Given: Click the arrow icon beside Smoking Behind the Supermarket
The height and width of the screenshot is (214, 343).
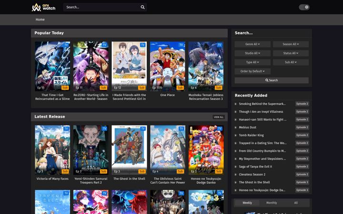Looking at the screenshot, I should click(x=236, y=104).
